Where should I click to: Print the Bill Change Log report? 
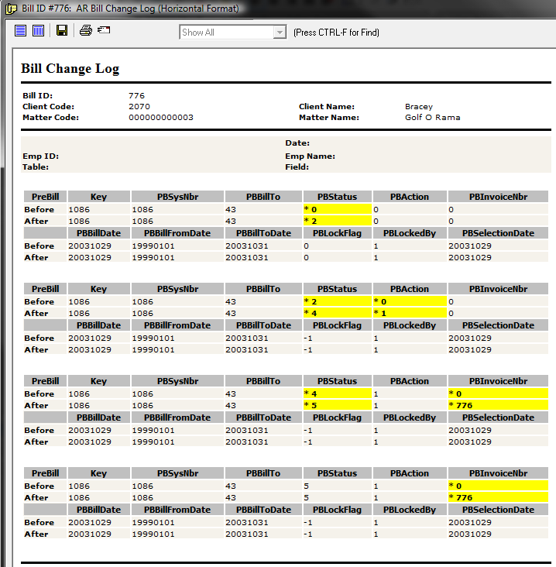pos(86,31)
